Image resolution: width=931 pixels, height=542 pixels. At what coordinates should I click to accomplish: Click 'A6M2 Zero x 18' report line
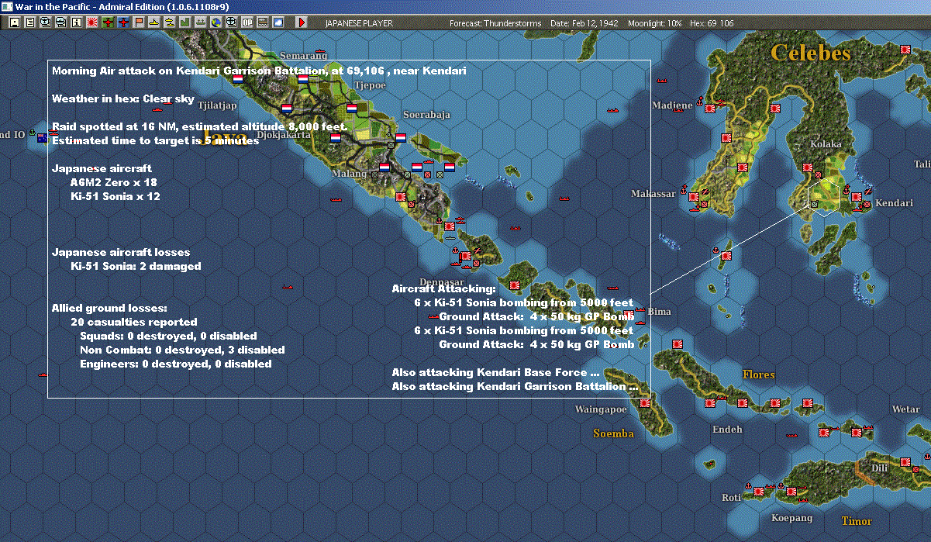point(114,182)
